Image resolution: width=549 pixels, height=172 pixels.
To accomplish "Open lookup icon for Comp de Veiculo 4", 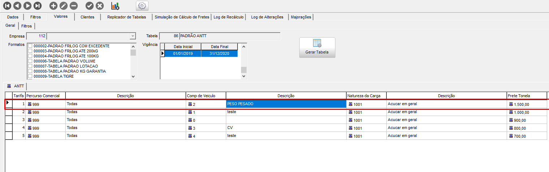I will click(190, 136).
